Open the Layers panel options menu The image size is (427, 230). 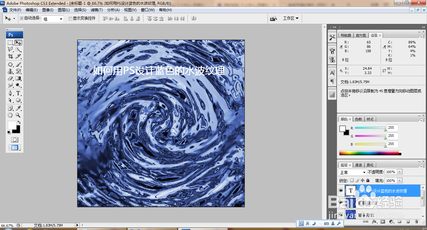pyautogui.click(x=422, y=166)
